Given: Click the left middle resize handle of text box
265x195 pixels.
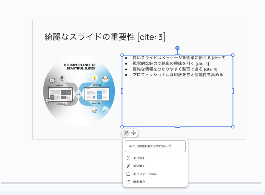Looking at the screenshot, I should (x=122, y=91).
